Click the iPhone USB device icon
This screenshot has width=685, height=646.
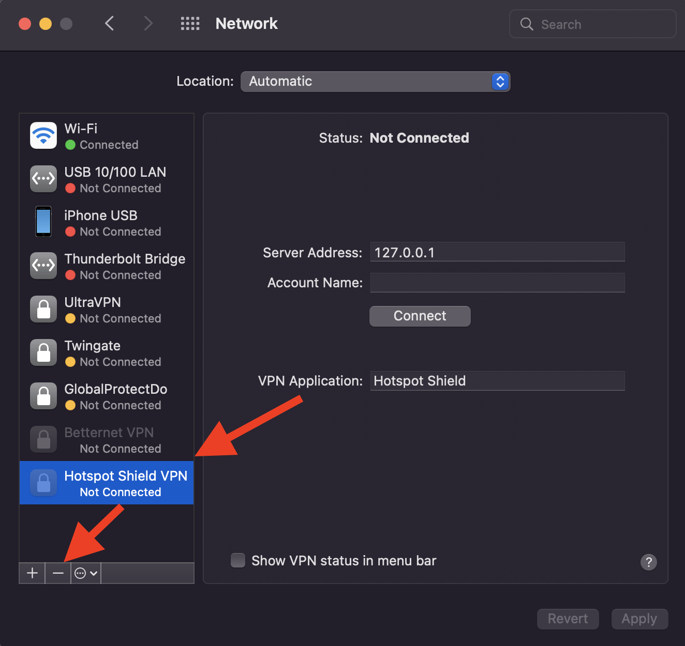[43, 222]
